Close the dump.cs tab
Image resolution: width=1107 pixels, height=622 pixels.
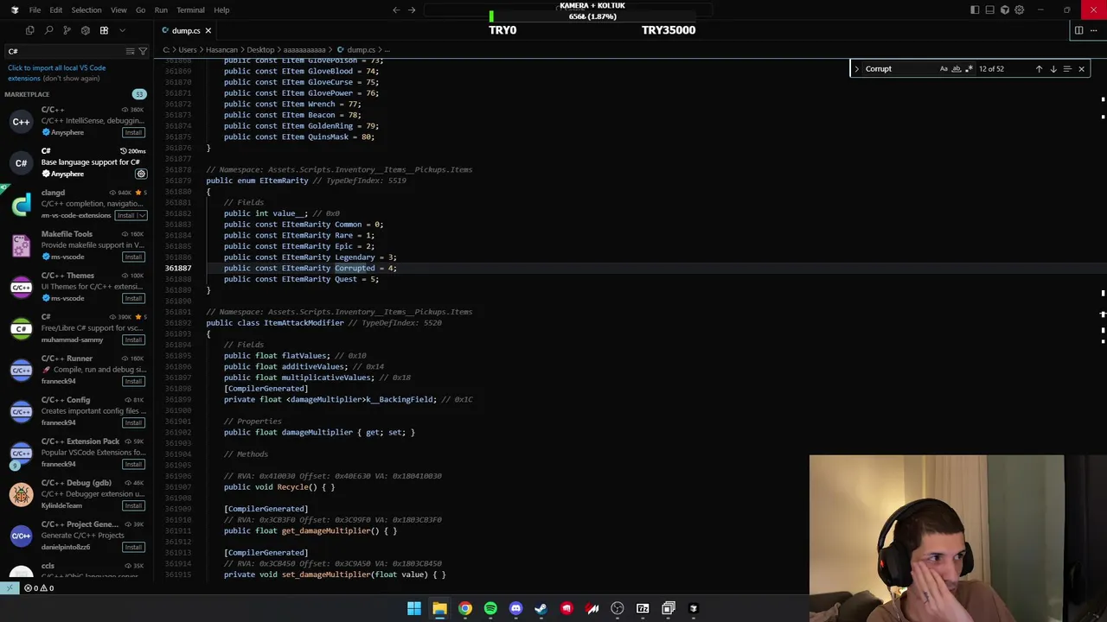(x=208, y=30)
